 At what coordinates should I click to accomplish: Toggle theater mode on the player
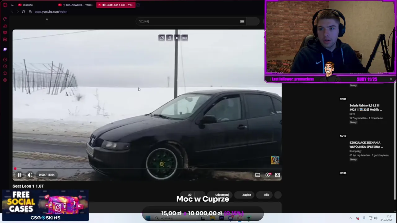coord(277,175)
